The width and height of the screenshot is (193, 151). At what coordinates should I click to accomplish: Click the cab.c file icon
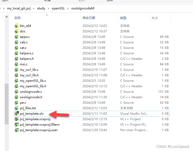click(x=16, y=42)
